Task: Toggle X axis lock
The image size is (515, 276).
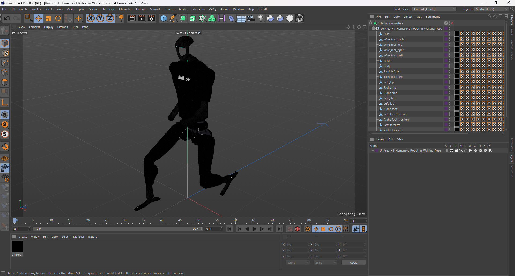Action: tap(91, 18)
